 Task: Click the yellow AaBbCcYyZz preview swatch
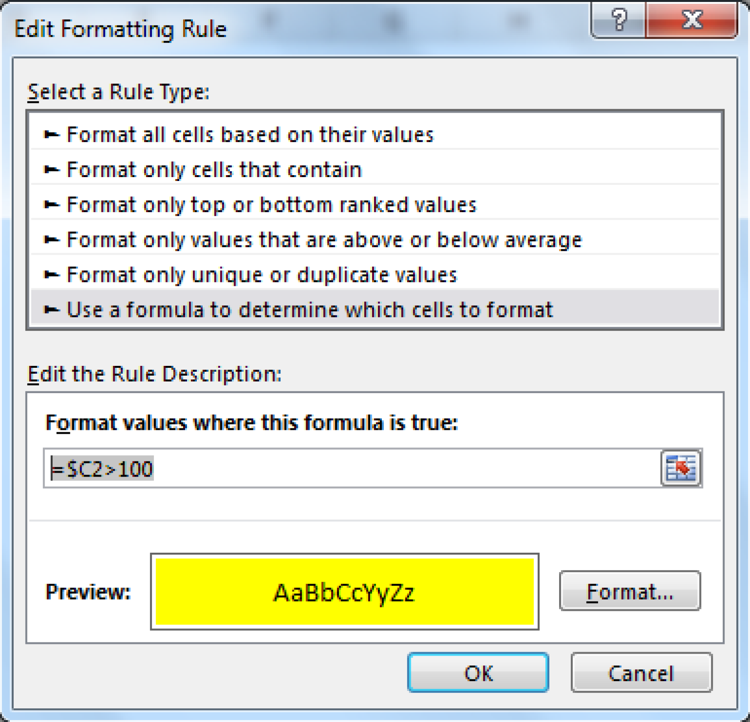point(344,592)
